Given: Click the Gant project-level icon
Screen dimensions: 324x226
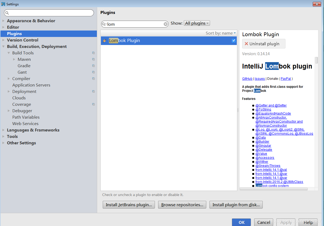Looking at the screenshot, I should [93, 72].
